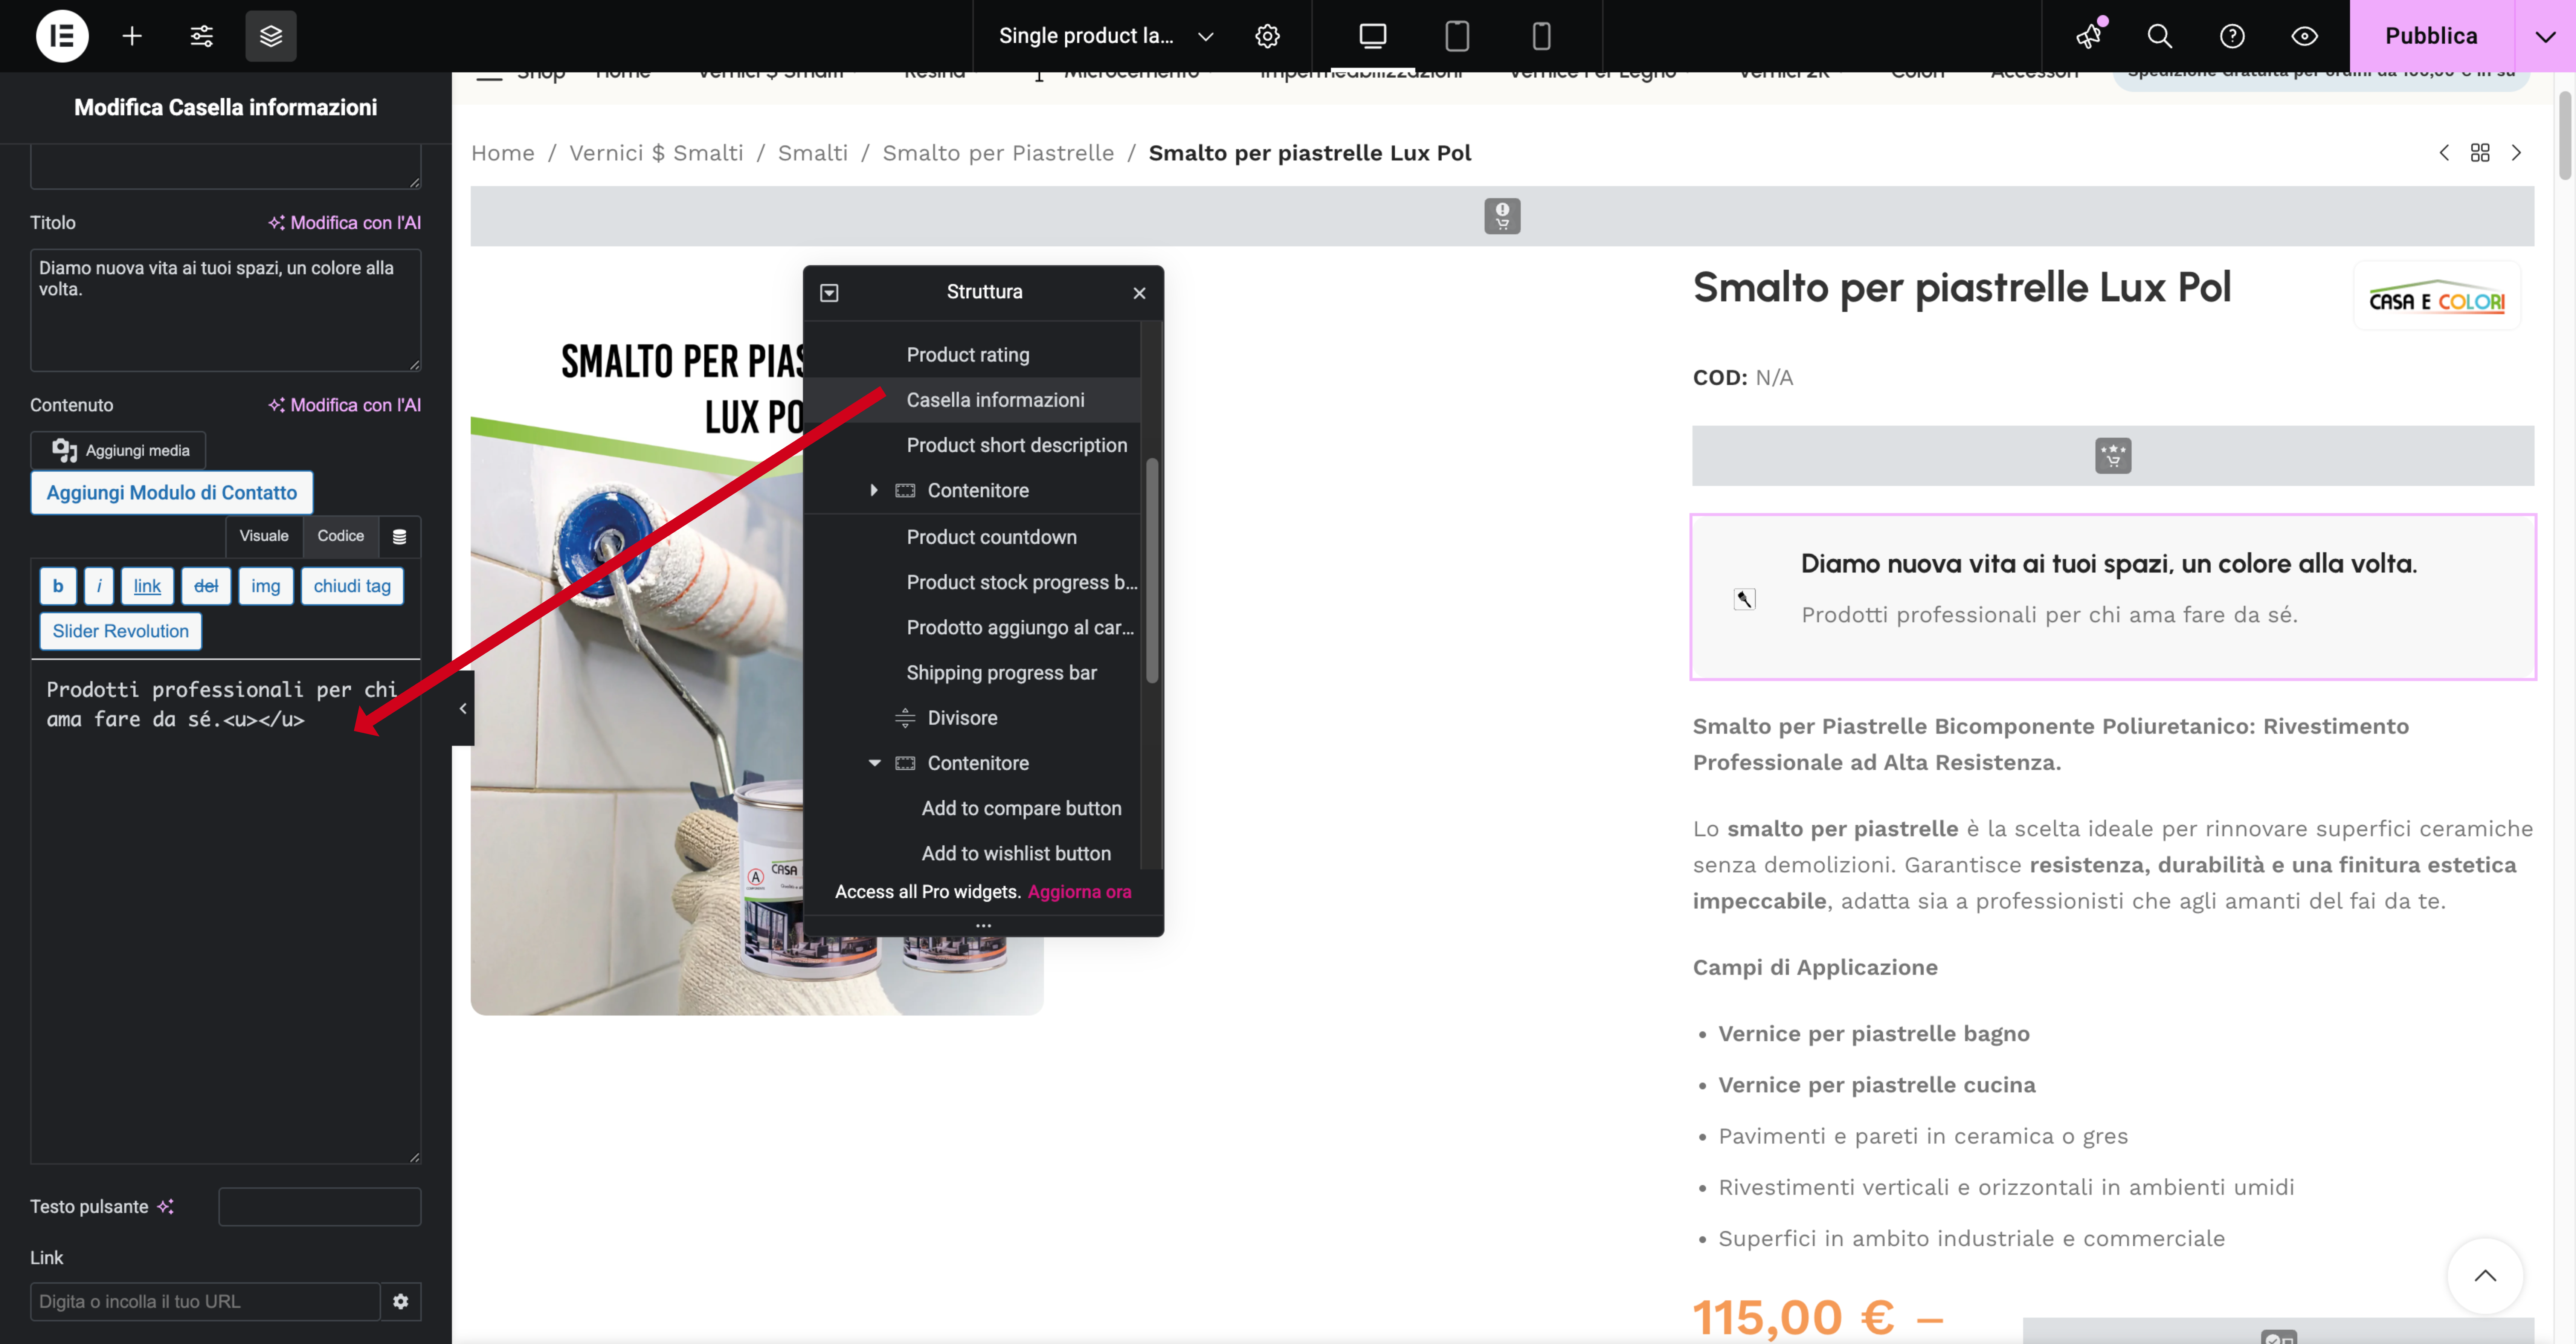The image size is (2576, 1344).
Task: Open page settings gear icon
Action: pos(1267,36)
